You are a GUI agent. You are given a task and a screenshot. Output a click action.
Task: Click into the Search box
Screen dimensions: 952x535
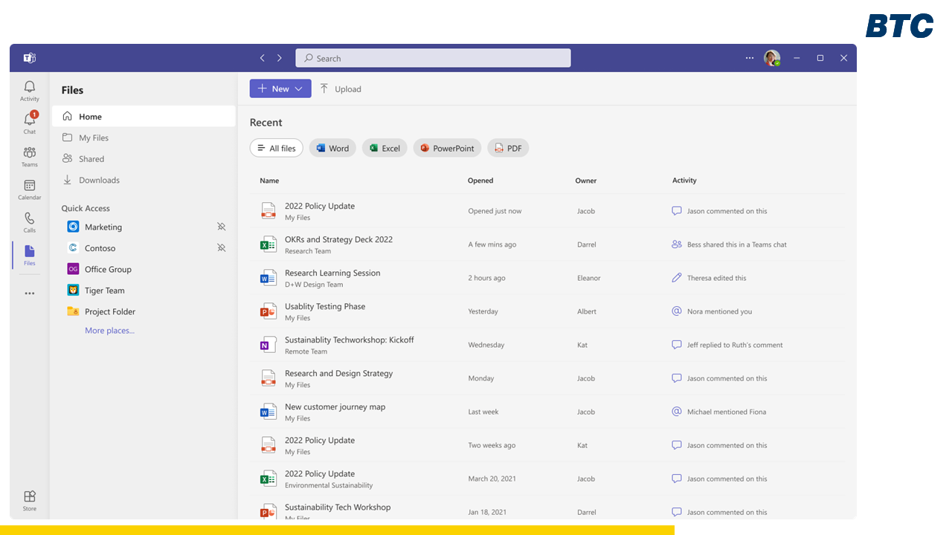tap(433, 58)
